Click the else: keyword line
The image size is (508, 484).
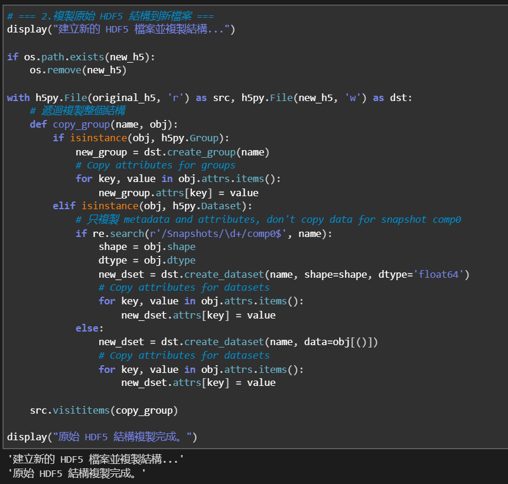click(89, 329)
